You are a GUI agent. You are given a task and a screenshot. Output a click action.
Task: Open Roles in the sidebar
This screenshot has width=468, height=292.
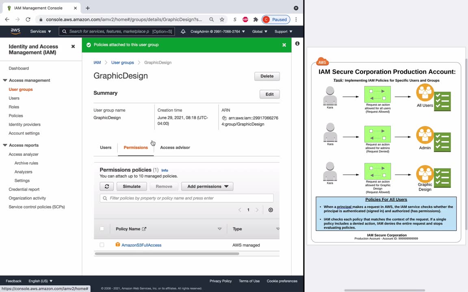click(x=14, y=107)
